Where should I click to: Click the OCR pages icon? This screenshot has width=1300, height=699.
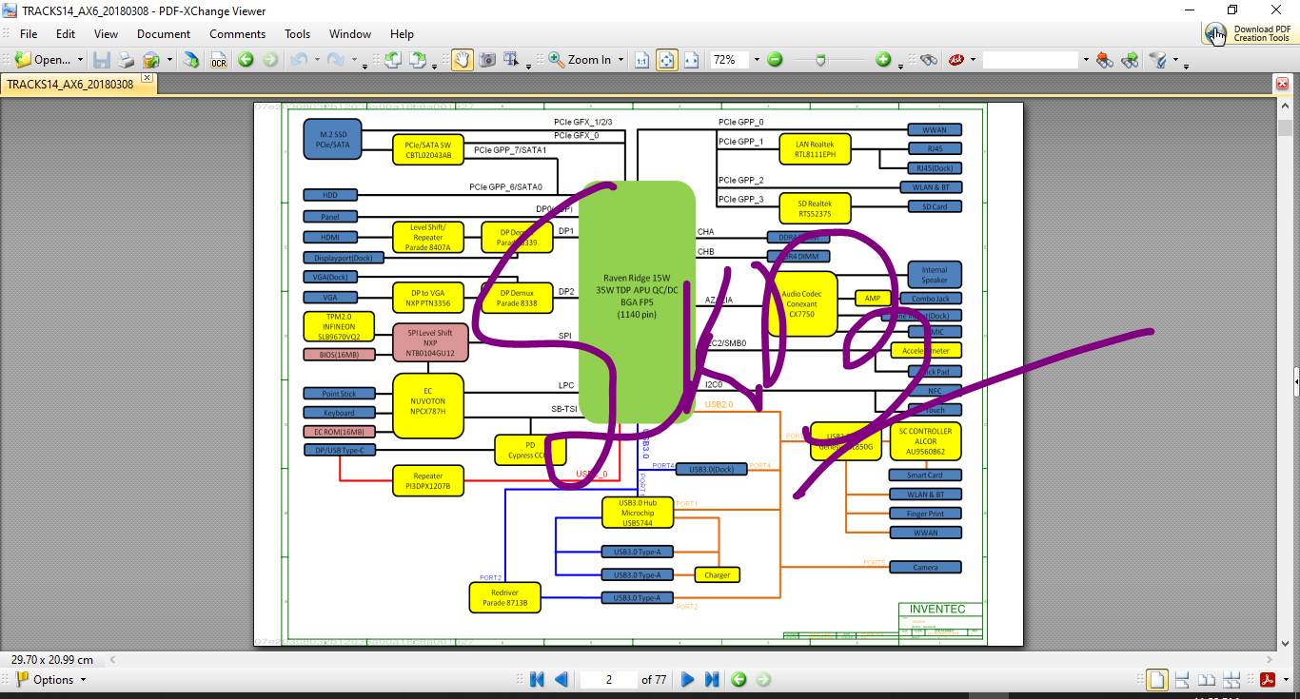tap(219, 60)
